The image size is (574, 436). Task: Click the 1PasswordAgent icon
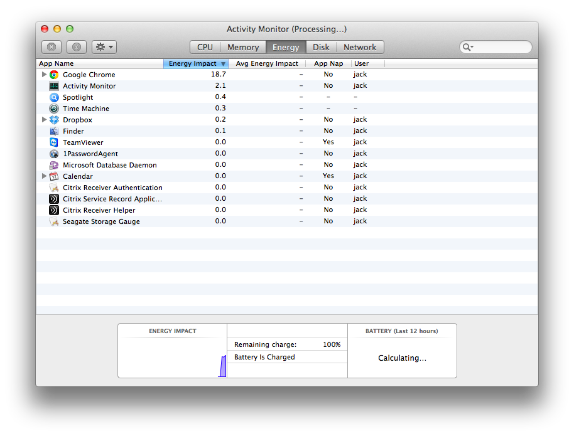tap(54, 154)
